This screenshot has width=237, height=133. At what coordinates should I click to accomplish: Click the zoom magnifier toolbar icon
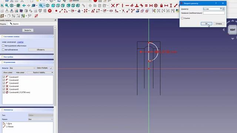(41, 6)
